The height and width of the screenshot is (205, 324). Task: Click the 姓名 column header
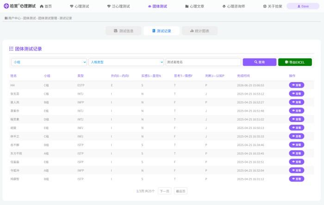tap(13, 76)
